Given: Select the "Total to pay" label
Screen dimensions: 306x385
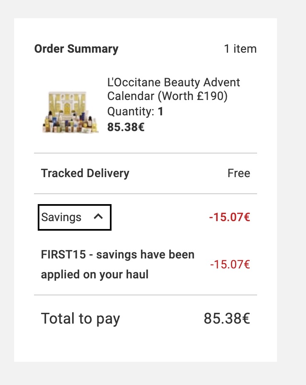Looking at the screenshot, I should point(80,319).
